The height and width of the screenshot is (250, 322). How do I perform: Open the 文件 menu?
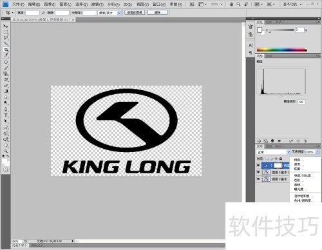18,4
